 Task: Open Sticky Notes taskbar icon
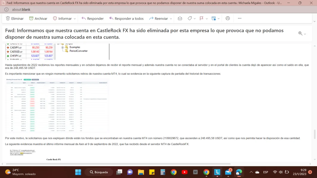[152, 172]
